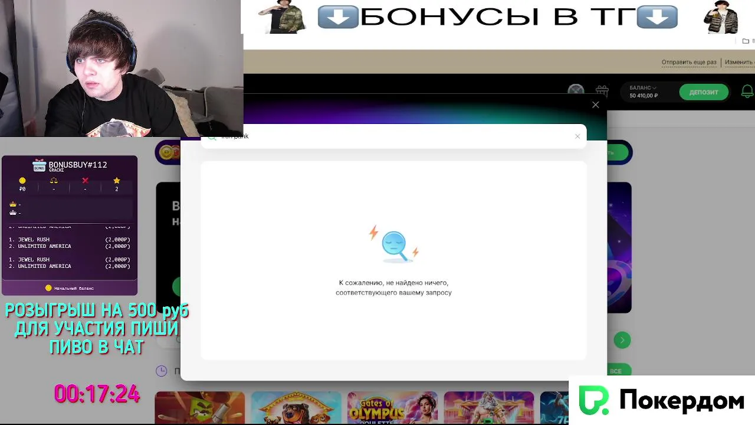
Task: Clear the search query with the X
Action: [x=577, y=136]
